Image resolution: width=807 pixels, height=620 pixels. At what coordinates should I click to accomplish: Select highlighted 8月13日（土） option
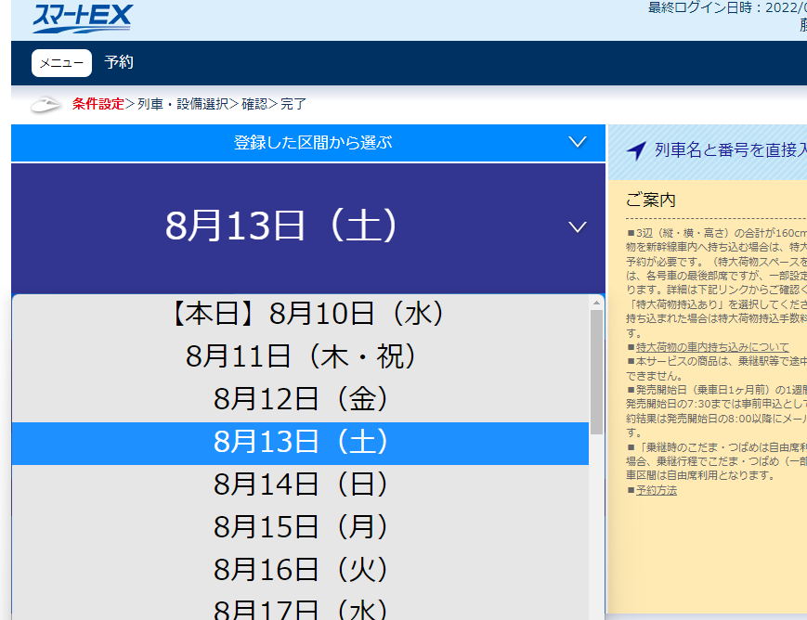(300, 443)
